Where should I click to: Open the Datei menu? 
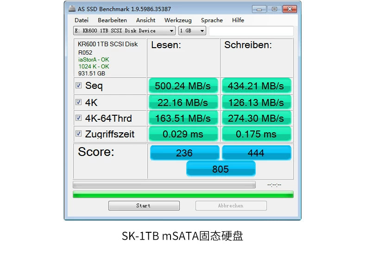[82, 20]
